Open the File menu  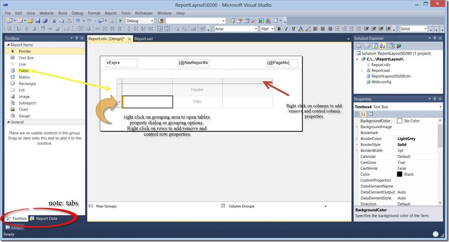tap(7, 13)
